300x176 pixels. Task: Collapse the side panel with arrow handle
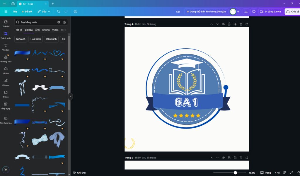[70, 96]
